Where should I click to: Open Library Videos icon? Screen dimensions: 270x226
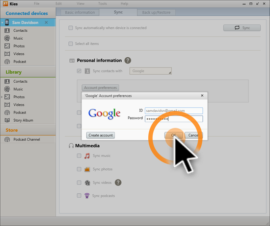point(7,105)
